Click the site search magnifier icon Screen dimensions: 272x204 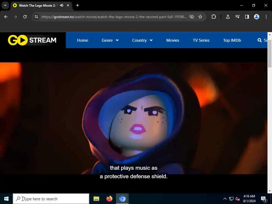click(260, 40)
